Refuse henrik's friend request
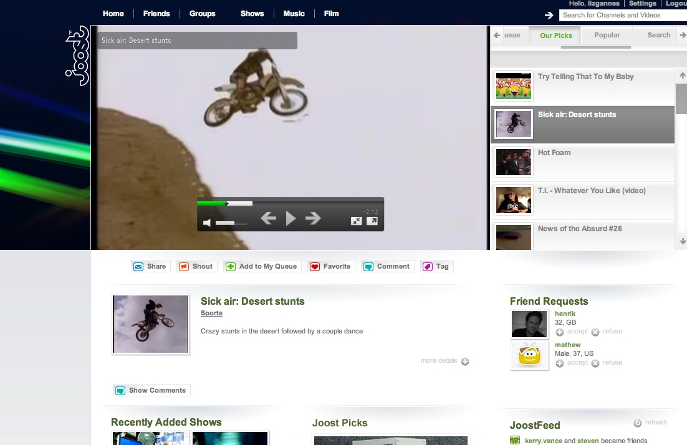This screenshot has height=445, width=687. tap(607, 332)
